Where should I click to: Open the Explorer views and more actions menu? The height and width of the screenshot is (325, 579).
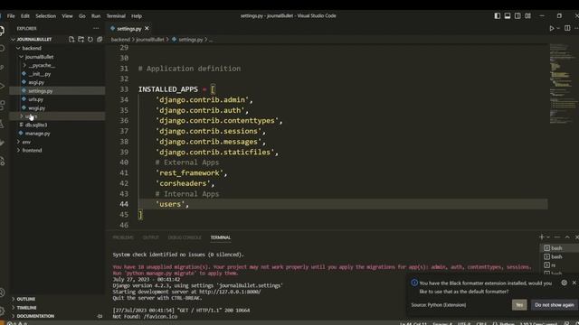(96, 28)
